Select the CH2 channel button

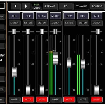(28, 16)
